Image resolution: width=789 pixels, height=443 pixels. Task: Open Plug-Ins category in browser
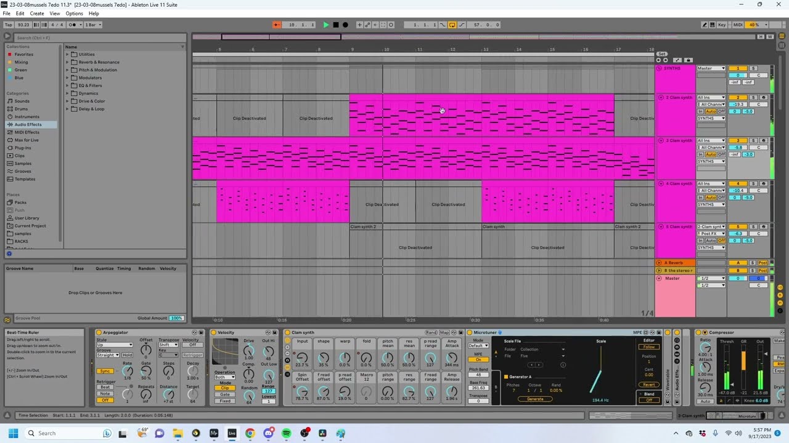pos(23,148)
